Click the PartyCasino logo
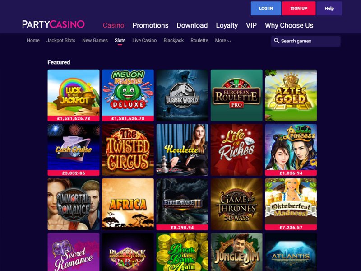Image resolution: width=361 pixels, height=271 pixels. (53, 24)
